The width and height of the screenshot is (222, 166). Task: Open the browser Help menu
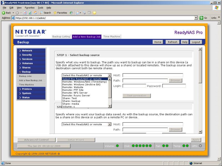(49, 8)
